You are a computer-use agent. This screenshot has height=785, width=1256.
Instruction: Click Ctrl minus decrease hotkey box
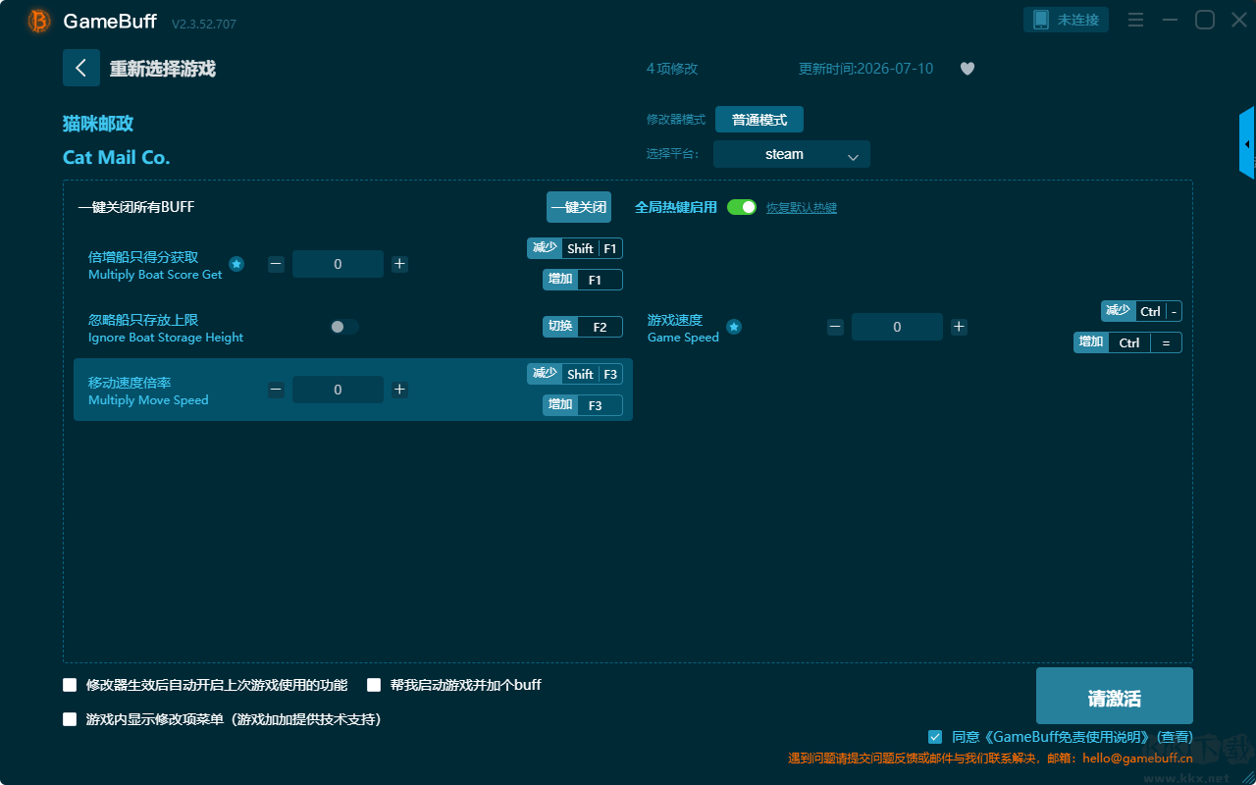pyautogui.click(x=1141, y=311)
